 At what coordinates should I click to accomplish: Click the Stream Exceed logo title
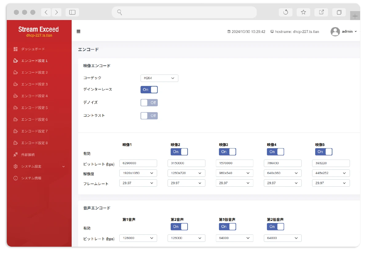tap(38, 29)
